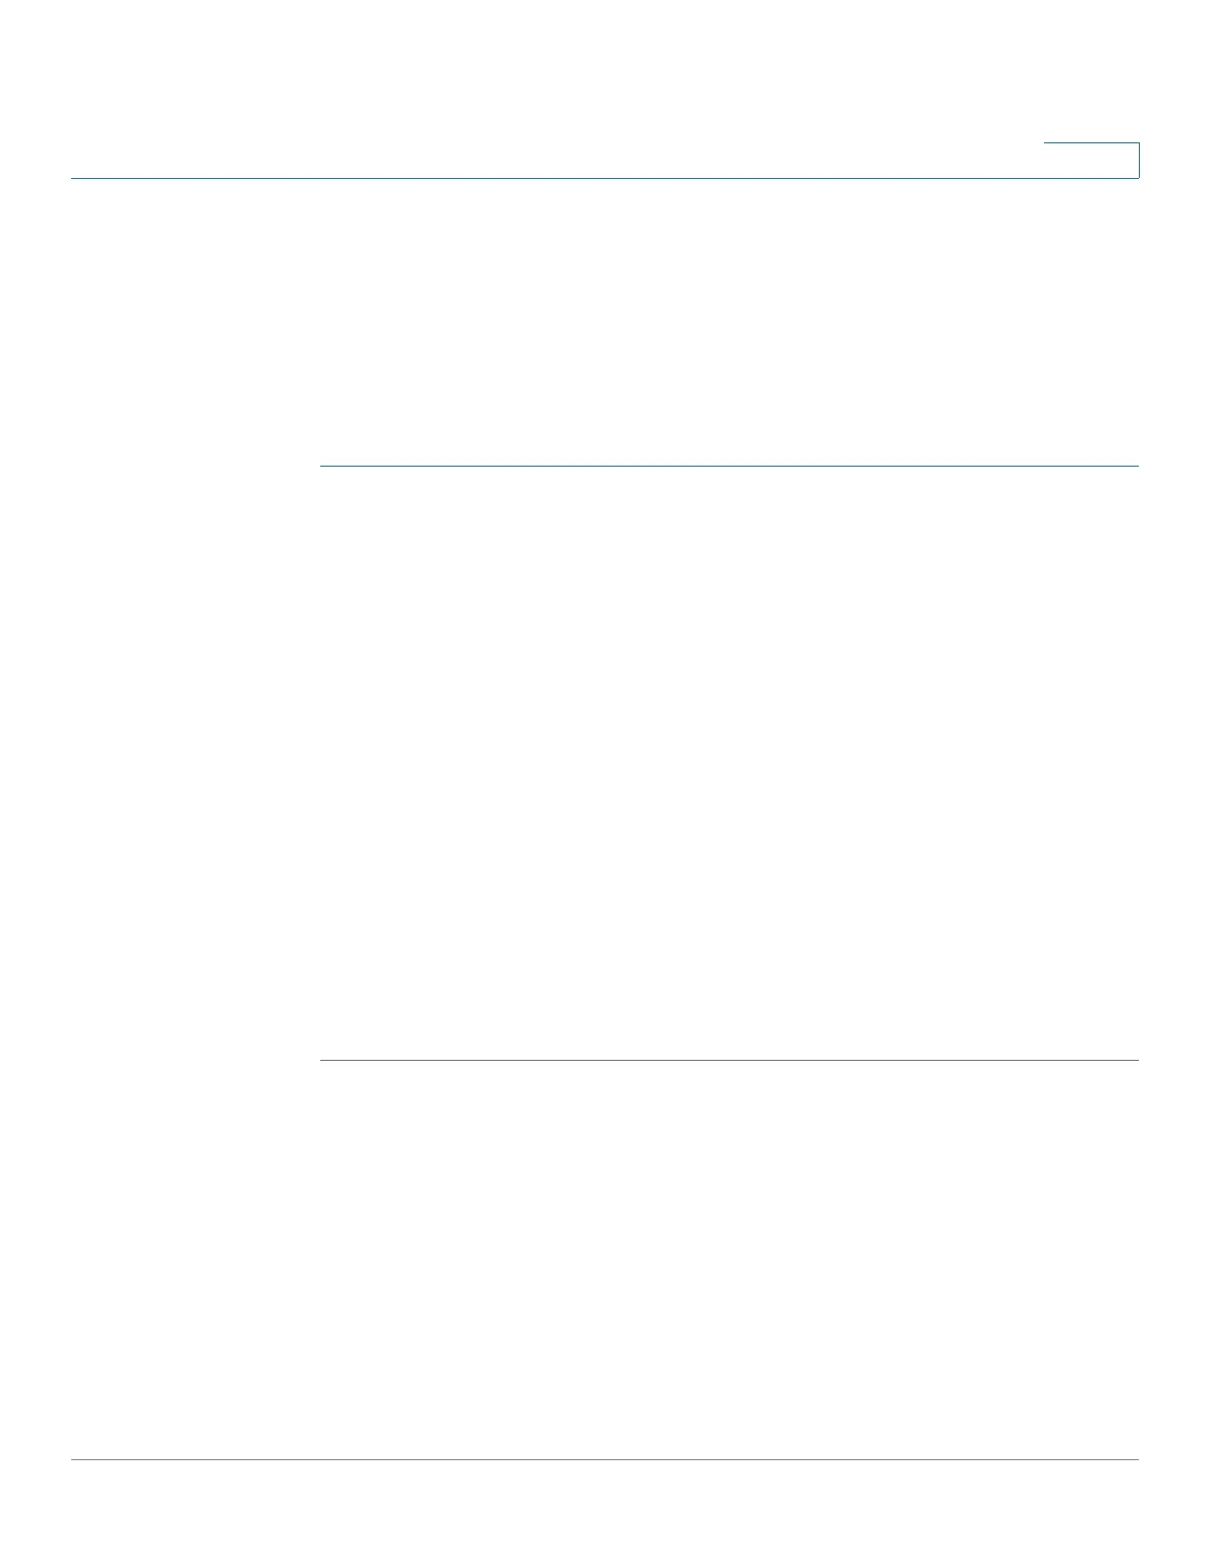Click the left end of the lower section divider
1210x1566 pixels.
point(326,1061)
